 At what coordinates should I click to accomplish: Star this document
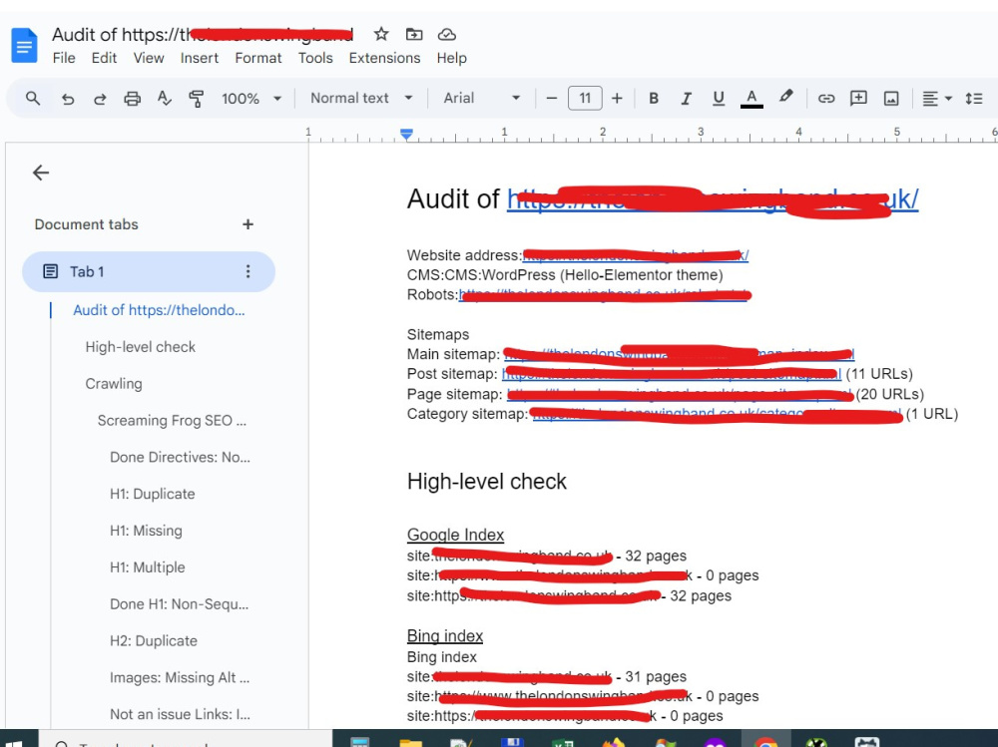pyautogui.click(x=380, y=34)
